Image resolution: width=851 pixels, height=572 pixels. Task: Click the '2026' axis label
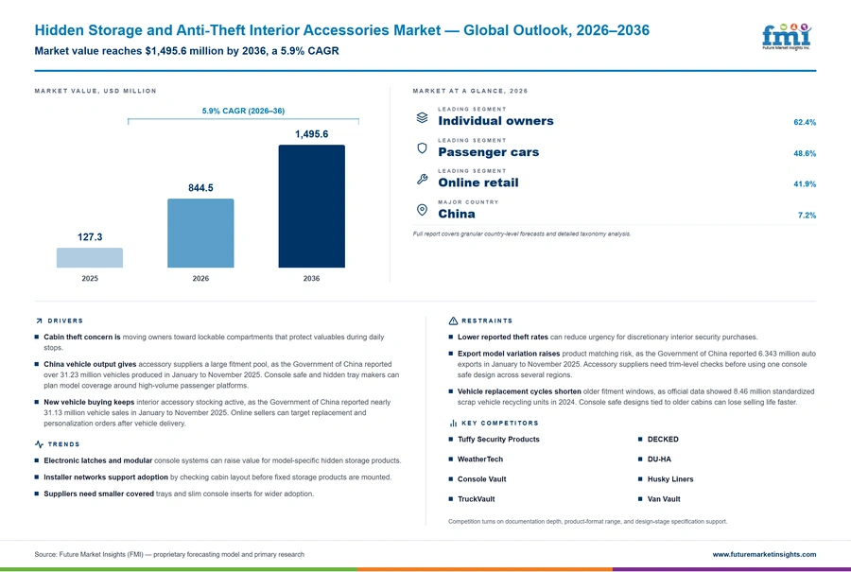200,278
